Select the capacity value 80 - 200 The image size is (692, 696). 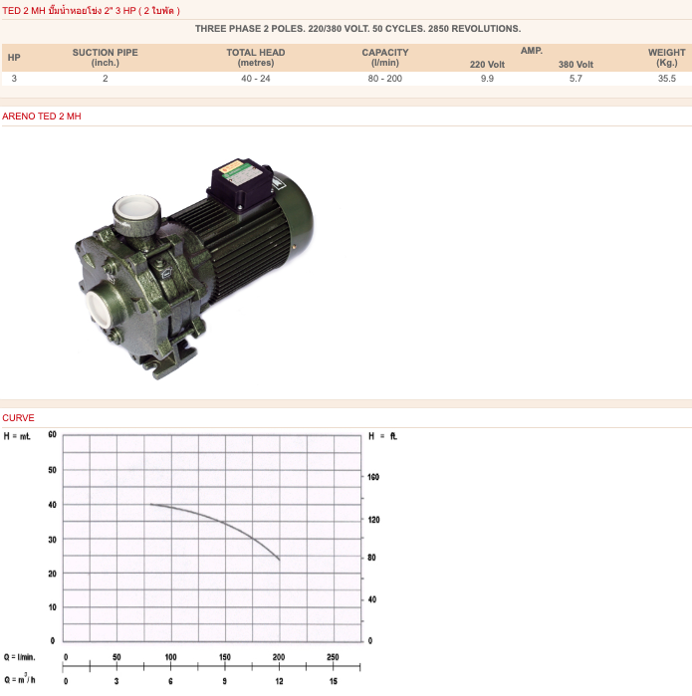pyautogui.click(x=385, y=79)
